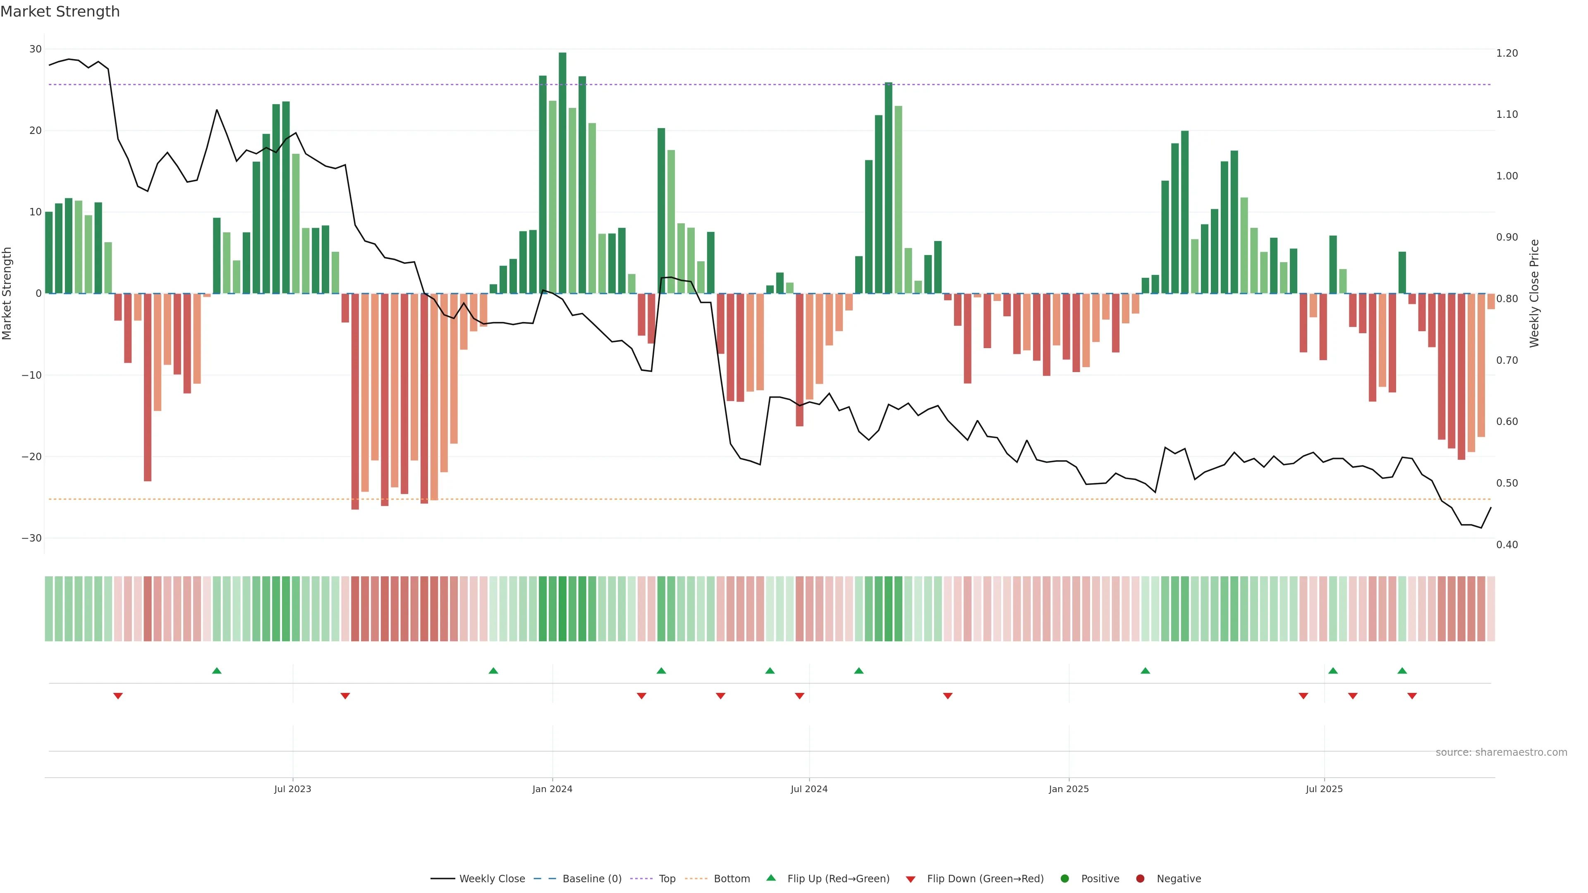Click the Flip Up legend triangle icon
Image resolution: width=1588 pixels, height=893 pixels.
tap(770, 878)
